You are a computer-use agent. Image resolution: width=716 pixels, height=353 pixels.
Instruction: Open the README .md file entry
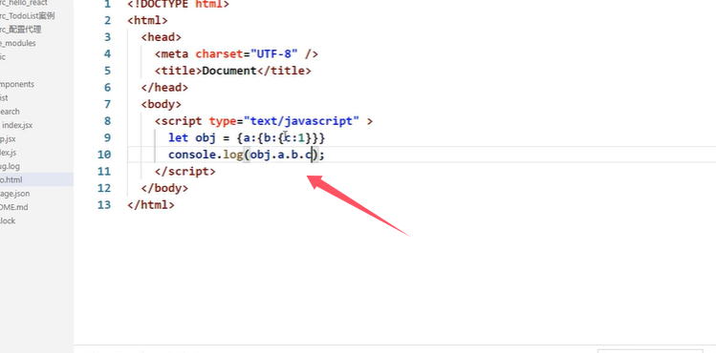[14, 207]
